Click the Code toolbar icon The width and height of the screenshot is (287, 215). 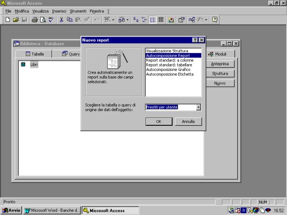pos(171,20)
